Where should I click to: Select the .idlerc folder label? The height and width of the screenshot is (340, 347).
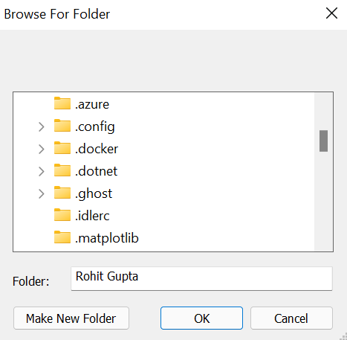pos(92,216)
